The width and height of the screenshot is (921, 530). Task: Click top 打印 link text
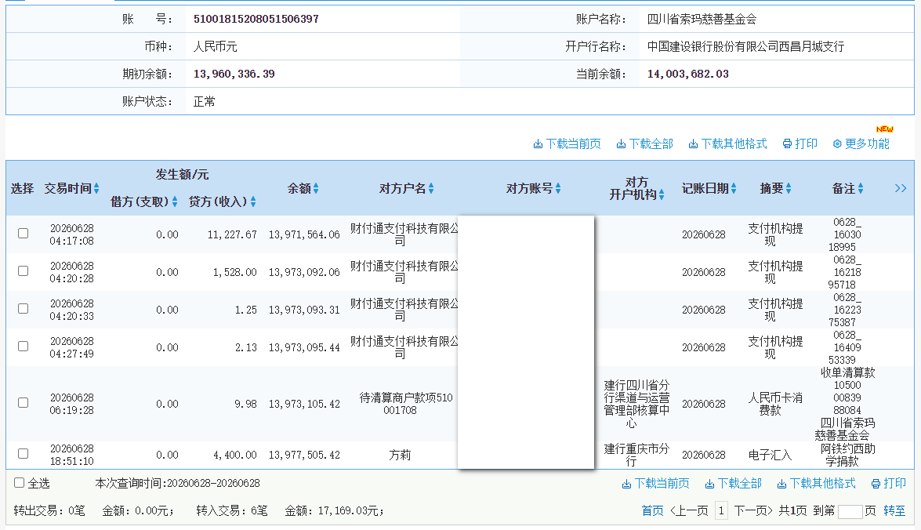806,144
